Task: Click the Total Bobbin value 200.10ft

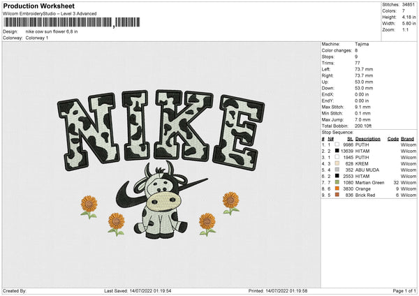Action: coord(363,126)
